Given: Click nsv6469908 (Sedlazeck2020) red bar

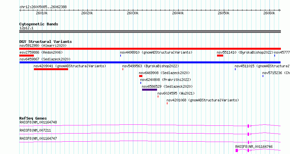Looking at the screenshot, I should pyautogui.click(x=141, y=76).
